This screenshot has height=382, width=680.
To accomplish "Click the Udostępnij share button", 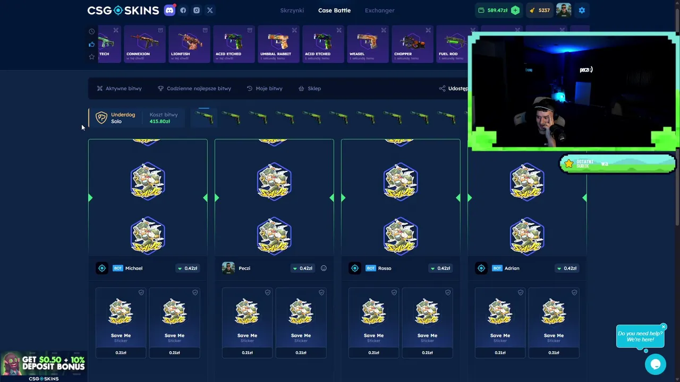I will click(454, 89).
